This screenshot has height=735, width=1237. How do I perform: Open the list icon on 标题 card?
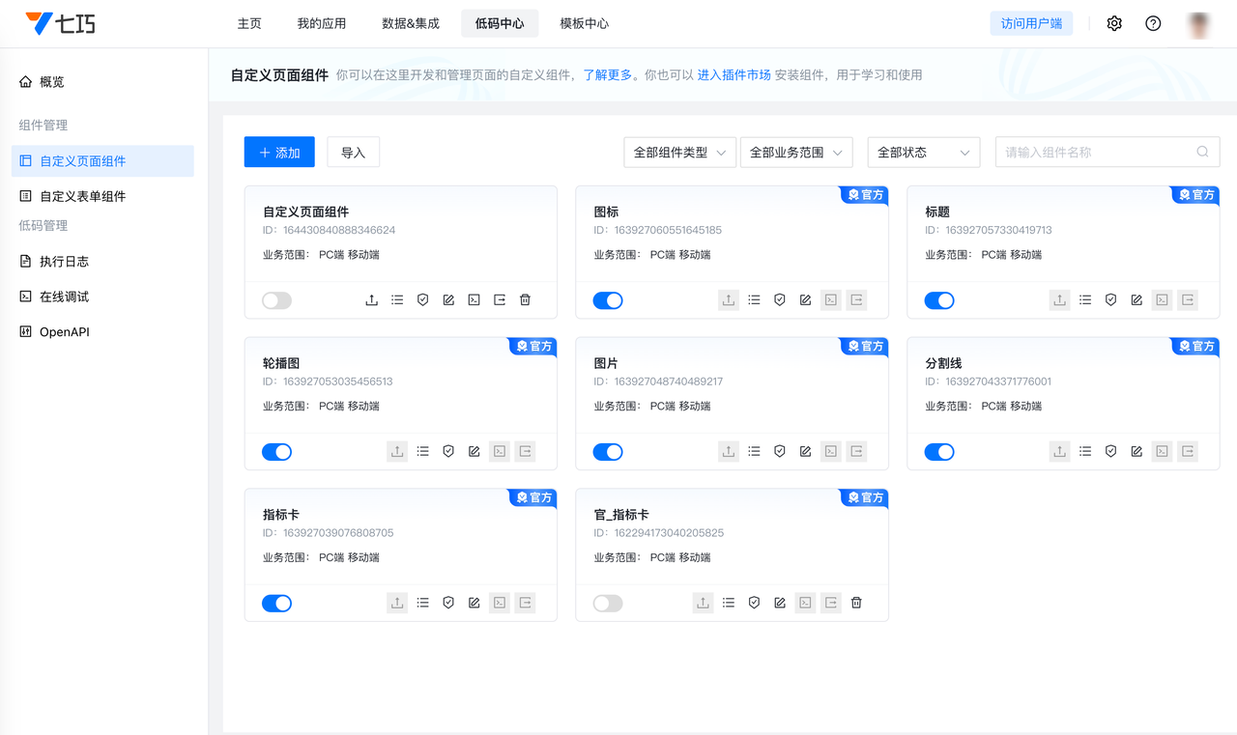pos(1085,300)
